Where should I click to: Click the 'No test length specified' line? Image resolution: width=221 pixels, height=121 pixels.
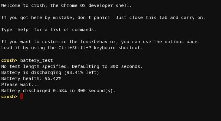72,66
